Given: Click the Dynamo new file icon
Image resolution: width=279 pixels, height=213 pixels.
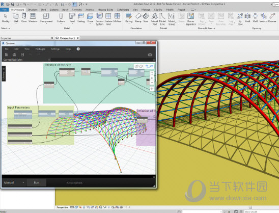Looking at the screenshot, I should coord(7,55).
